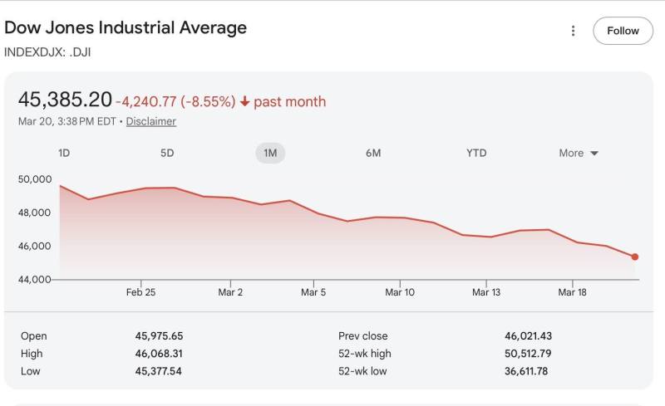Click the High value 46,068.31

(x=159, y=354)
